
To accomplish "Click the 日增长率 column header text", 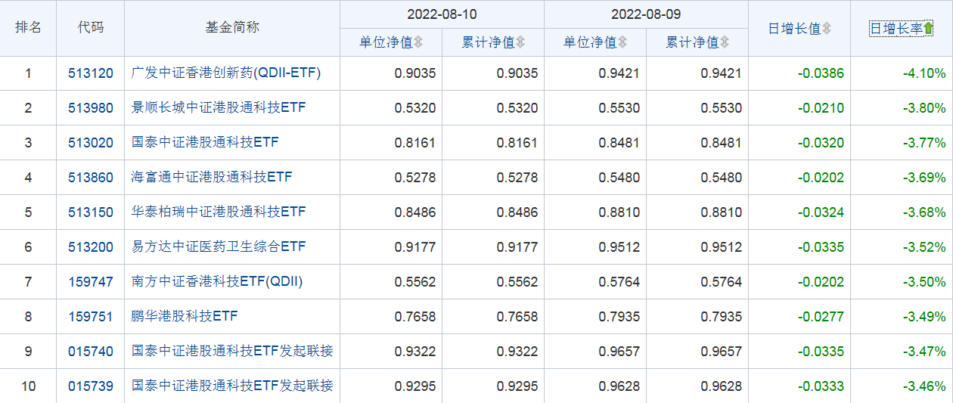I will coord(896,29).
